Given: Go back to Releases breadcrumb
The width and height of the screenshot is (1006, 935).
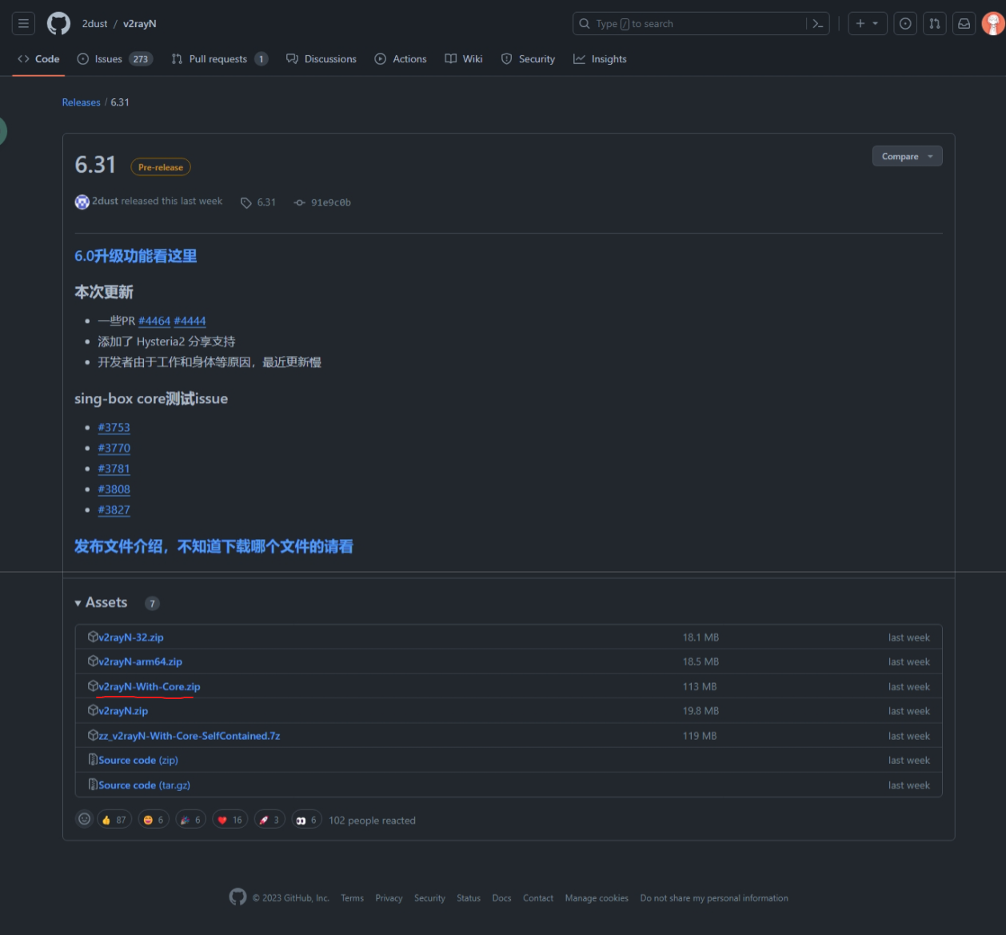Looking at the screenshot, I should (x=81, y=102).
